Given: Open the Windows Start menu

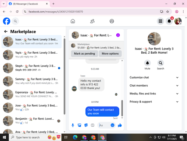Looking at the screenshot, I should 4,137.
